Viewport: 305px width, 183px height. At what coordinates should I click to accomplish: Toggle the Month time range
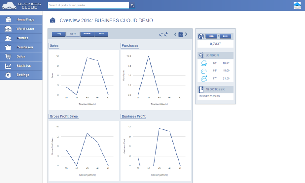tap(87, 34)
